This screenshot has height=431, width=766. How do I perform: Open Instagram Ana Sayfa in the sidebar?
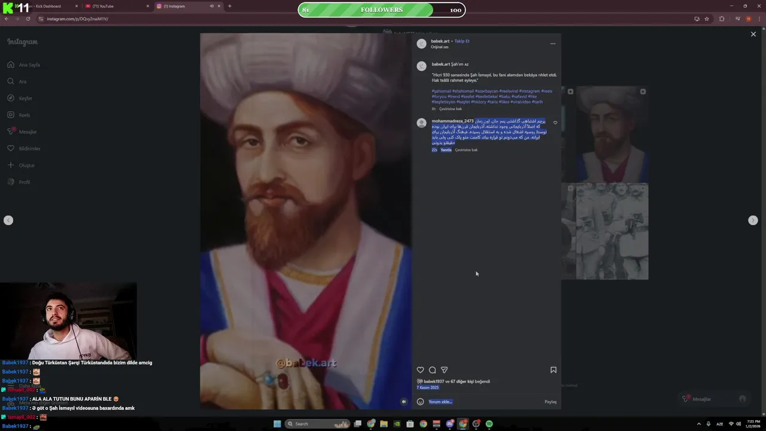click(x=24, y=65)
